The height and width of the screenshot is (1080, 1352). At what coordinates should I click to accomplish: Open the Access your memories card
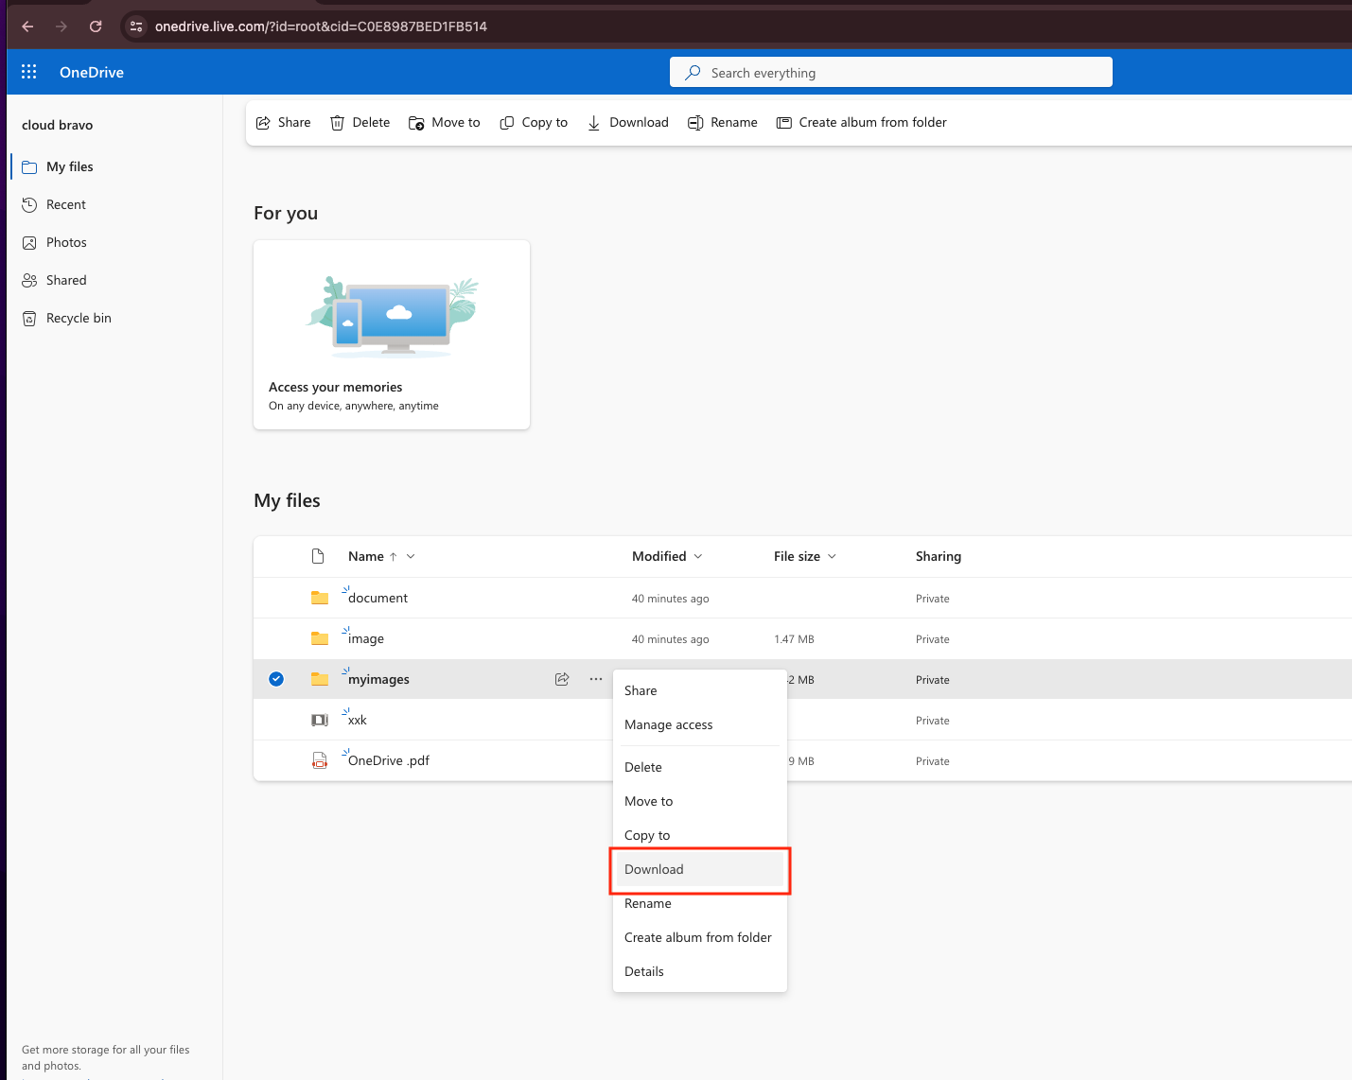pos(392,335)
